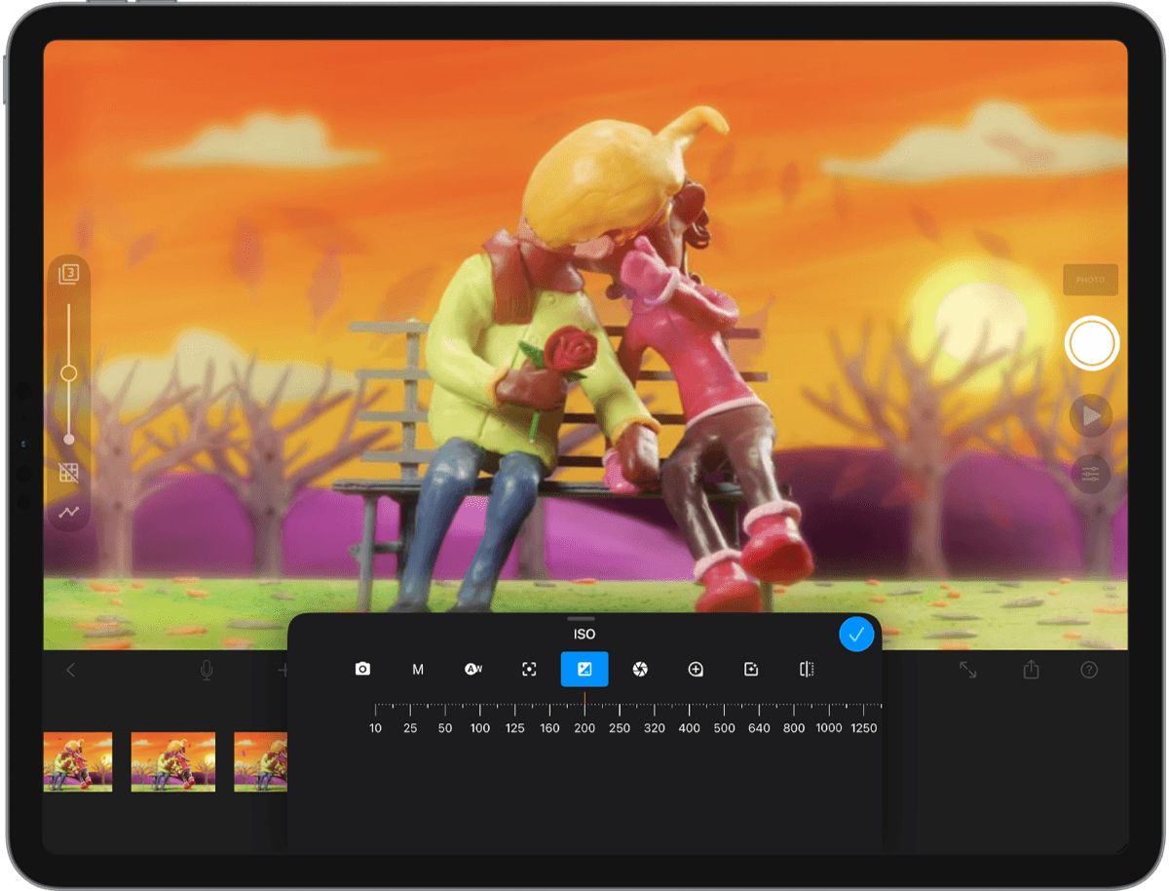Open the mirror flip control icon
This screenshot has width=1169, height=891.
point(806,670)
